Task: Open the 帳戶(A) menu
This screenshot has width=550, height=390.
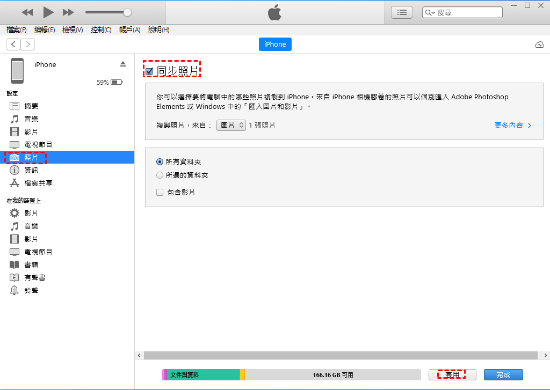Action: pyautogui.click(x=129, y=30)
